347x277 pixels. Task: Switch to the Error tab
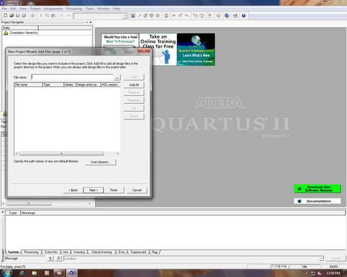click(121, 252)
